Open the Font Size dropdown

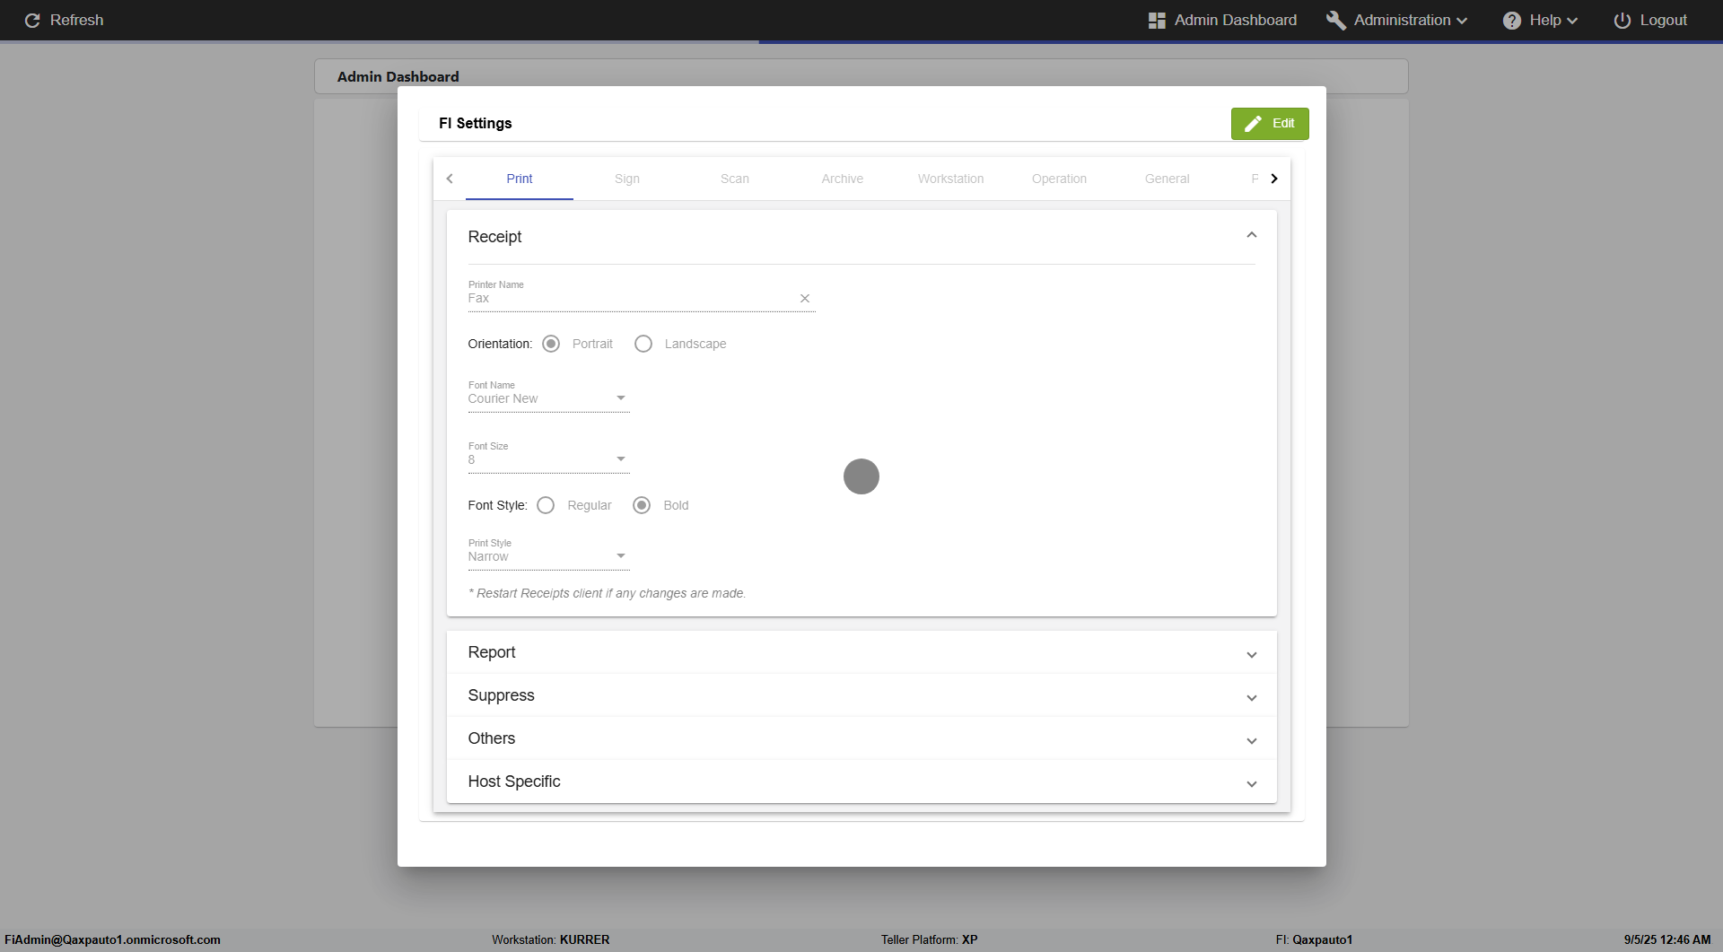548,459
